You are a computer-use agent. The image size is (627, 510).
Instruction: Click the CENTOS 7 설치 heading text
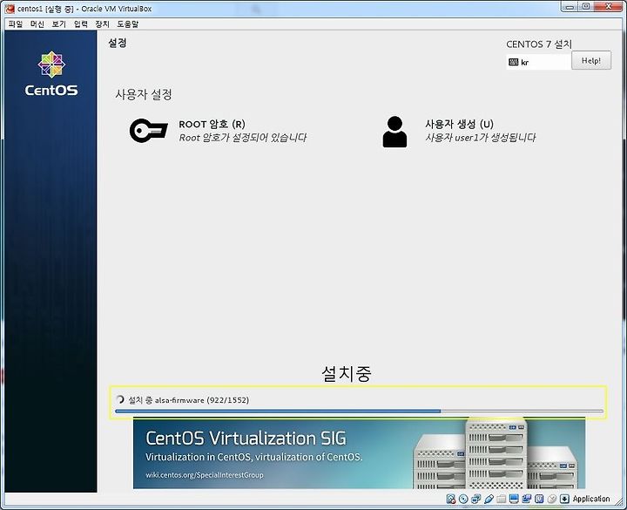pos(539,44)
